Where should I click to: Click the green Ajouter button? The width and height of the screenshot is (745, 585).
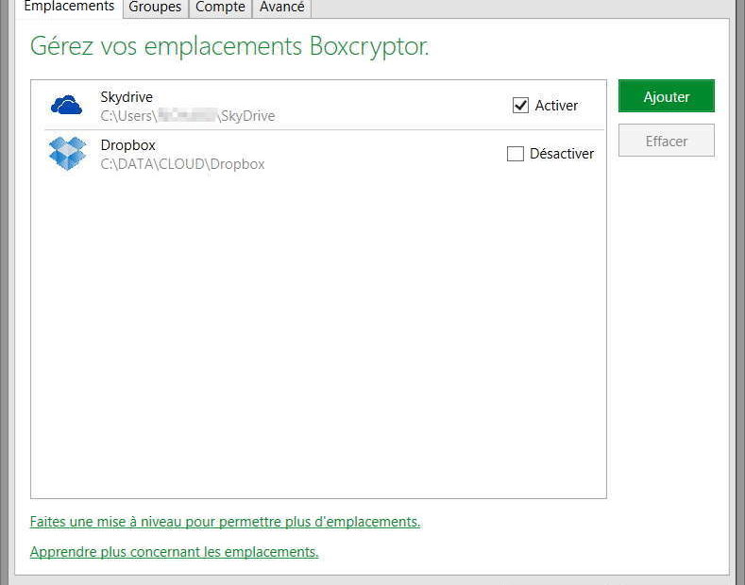(x=666, y=96)
